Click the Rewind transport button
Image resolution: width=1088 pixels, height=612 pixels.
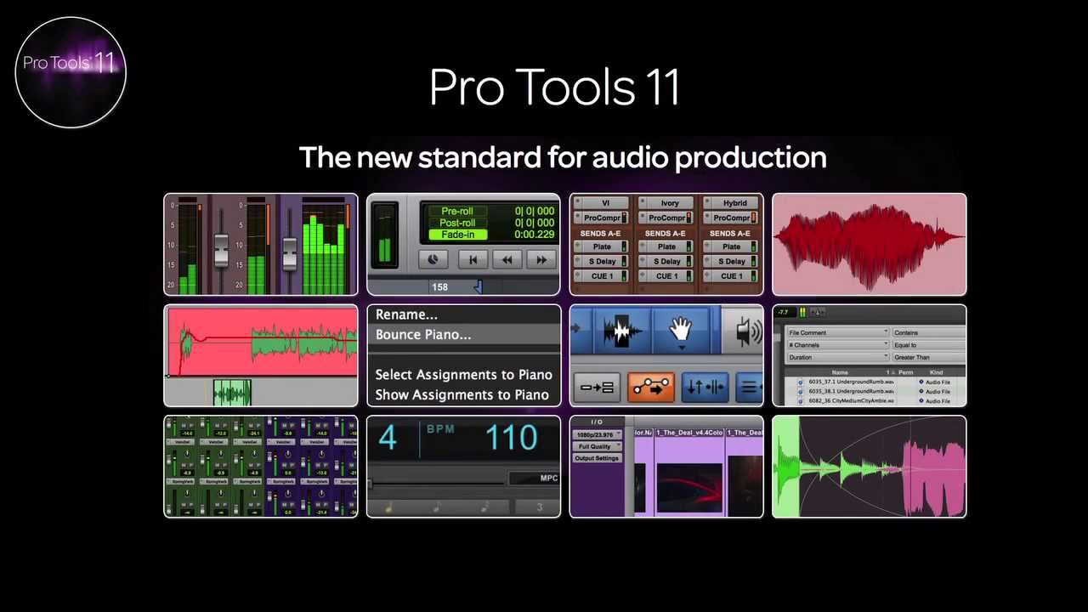(x=507, y=260)
